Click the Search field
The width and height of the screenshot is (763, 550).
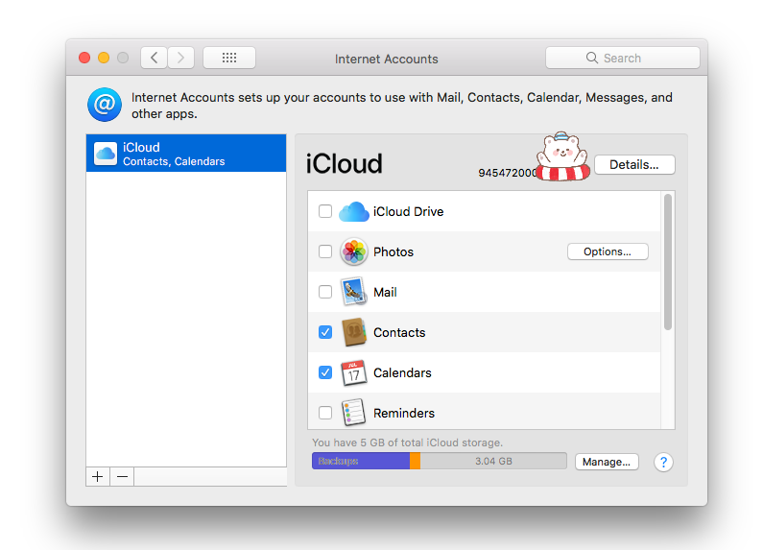(623, 58)
